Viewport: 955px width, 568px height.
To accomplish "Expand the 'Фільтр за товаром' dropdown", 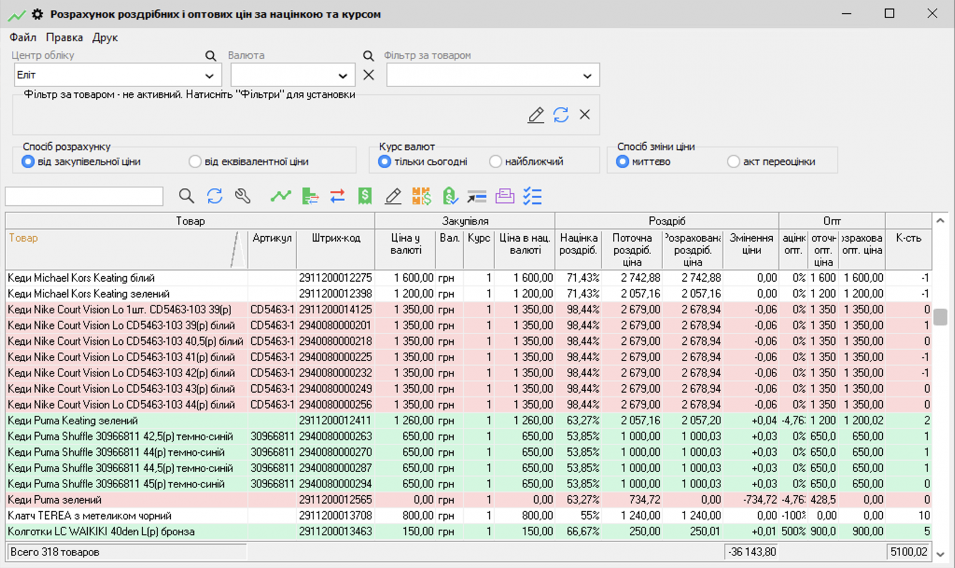I will click(587, 76).
